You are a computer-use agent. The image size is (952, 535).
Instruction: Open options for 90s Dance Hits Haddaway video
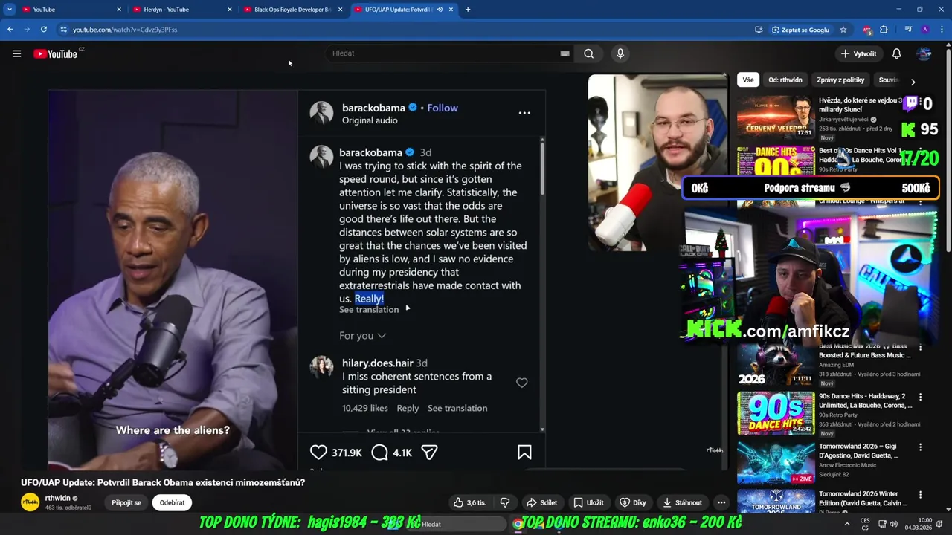[920, 398]
